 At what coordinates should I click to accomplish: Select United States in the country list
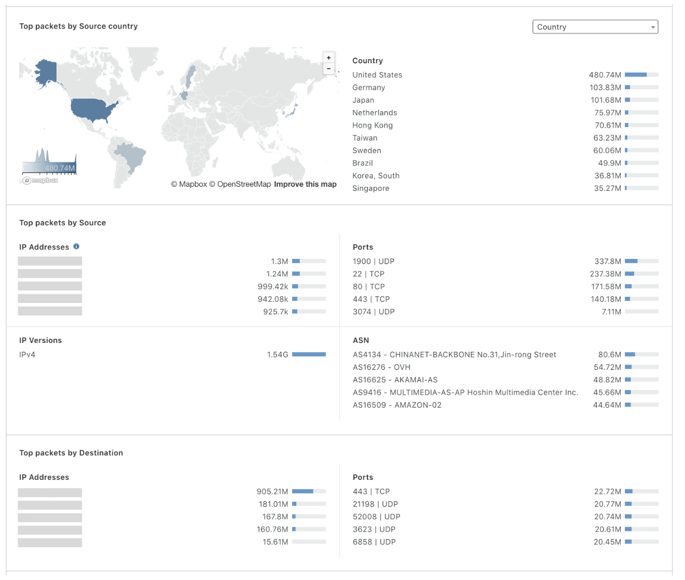tap(377, 75)
